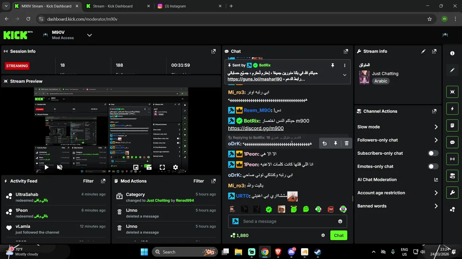Click the Arabic language tag
Viewport: 462px width, 259px height.
pos(380,81)
